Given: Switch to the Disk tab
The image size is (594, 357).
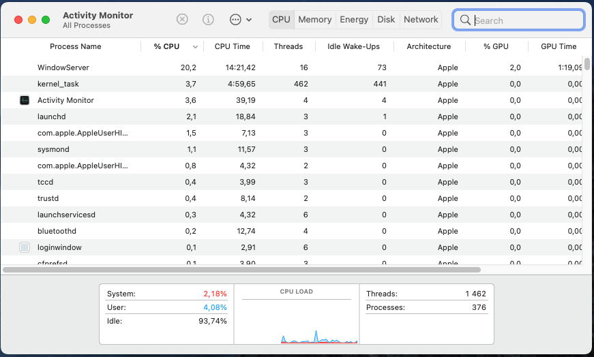Looking at the screenshot, I should (x=386, y=20).
